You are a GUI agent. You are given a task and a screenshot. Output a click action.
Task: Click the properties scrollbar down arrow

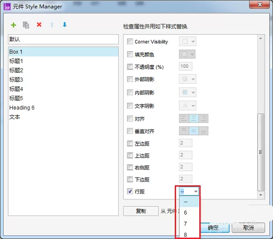point(261,195)
